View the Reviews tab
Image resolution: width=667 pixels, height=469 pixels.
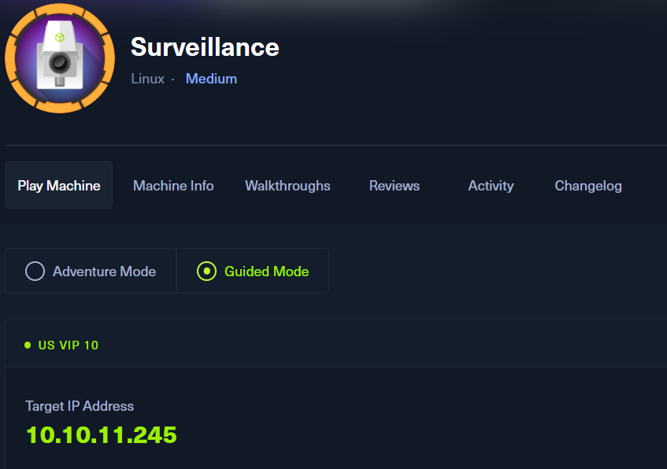pos(394,186)
